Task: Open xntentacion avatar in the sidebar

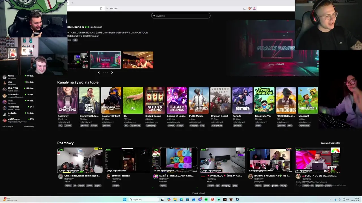Action: point(4,96)
